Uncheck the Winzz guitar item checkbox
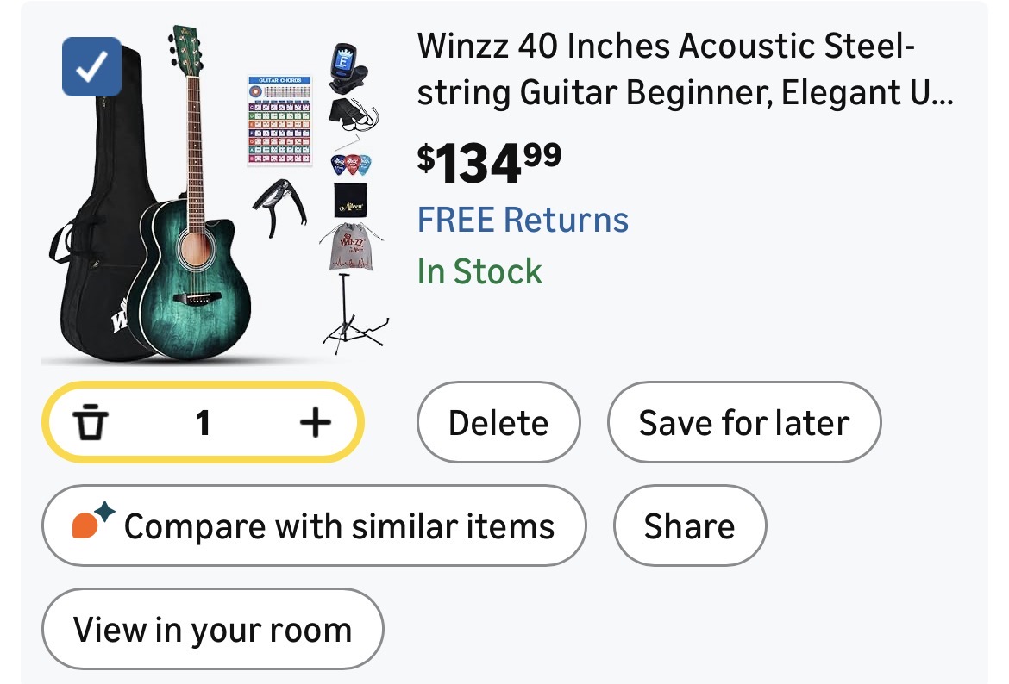This screenshot has height=684, width=1009. [91, 67]
